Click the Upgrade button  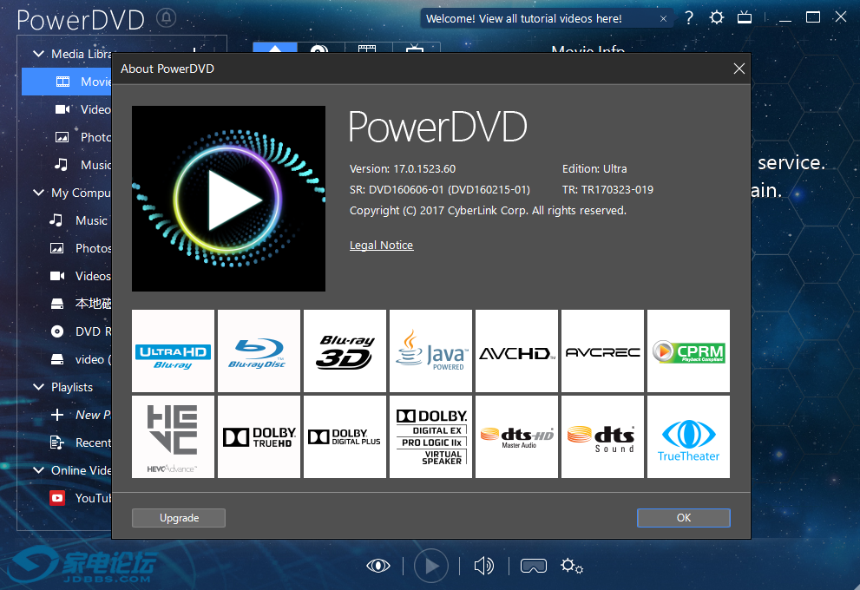(x=179, y=518)
